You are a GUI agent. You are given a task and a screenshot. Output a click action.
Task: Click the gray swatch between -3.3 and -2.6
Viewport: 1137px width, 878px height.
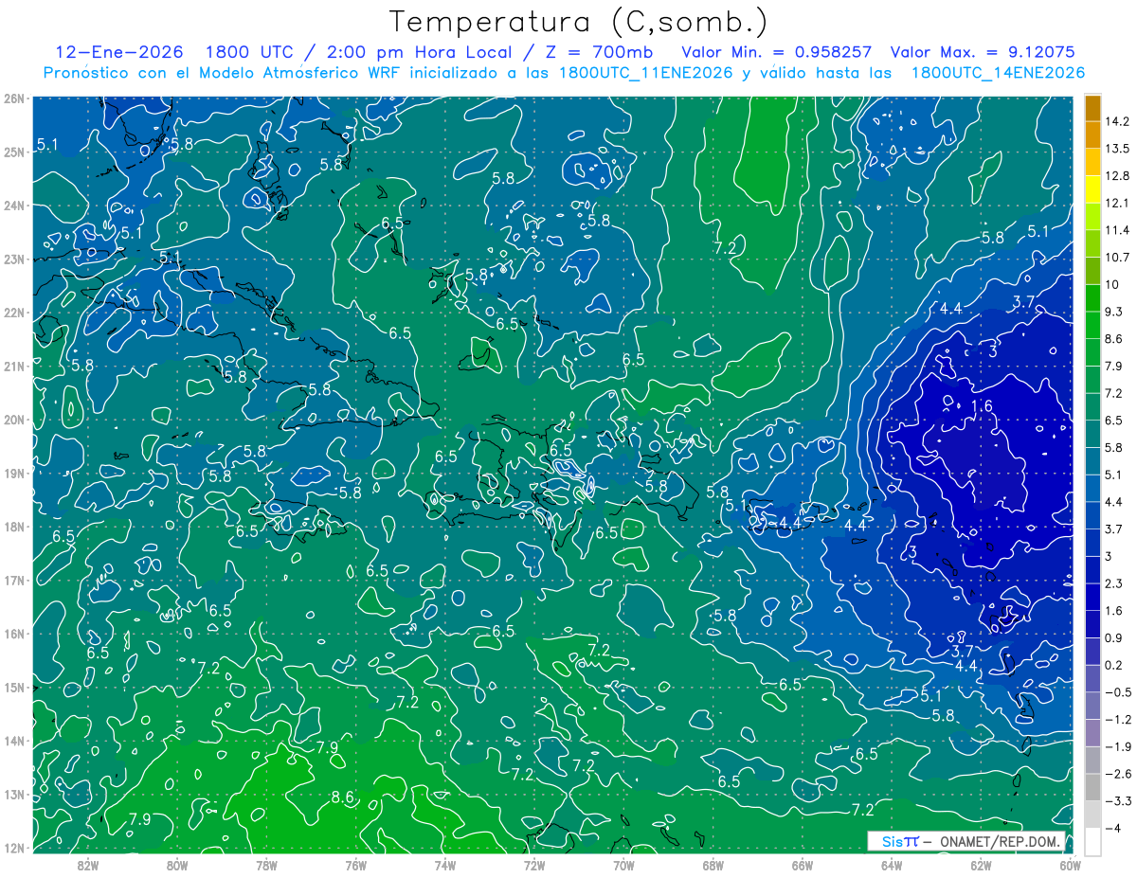point(1092,786)
